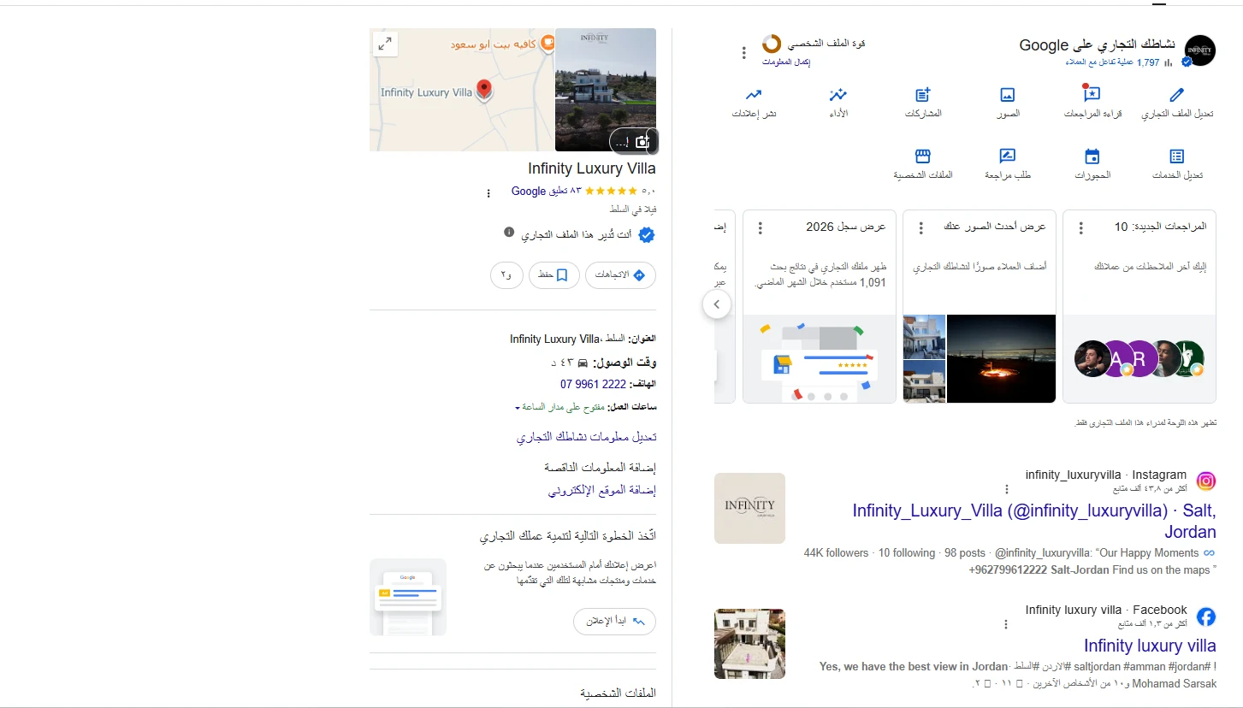The image size is (1243, 708).
Task: Open three-dot menu beside قوة الملف الشخصي
Action: (744, 53)
